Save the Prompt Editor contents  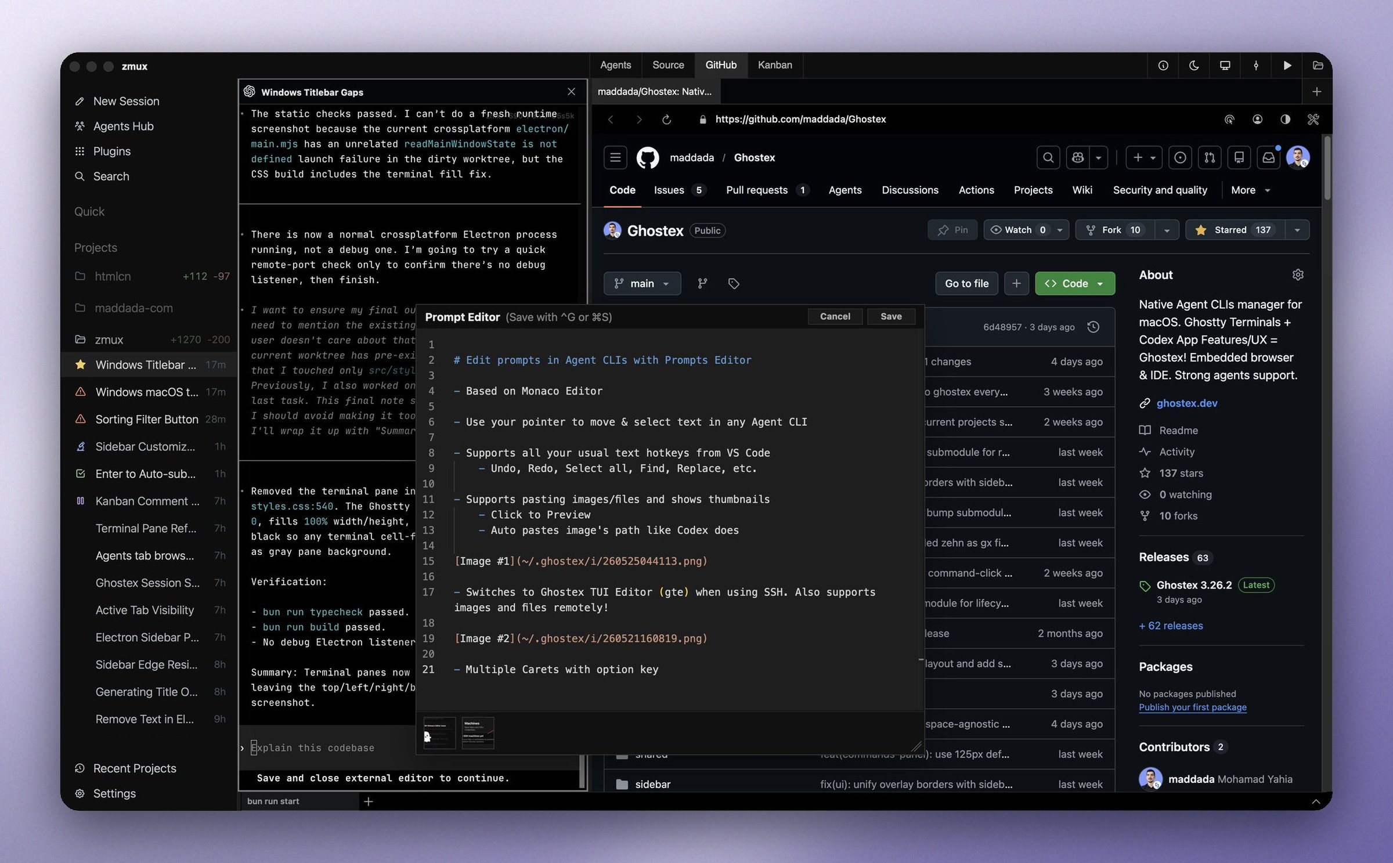[x=891, y=317]
